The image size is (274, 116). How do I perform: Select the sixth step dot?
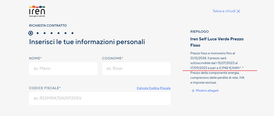(x=66, y=33)
